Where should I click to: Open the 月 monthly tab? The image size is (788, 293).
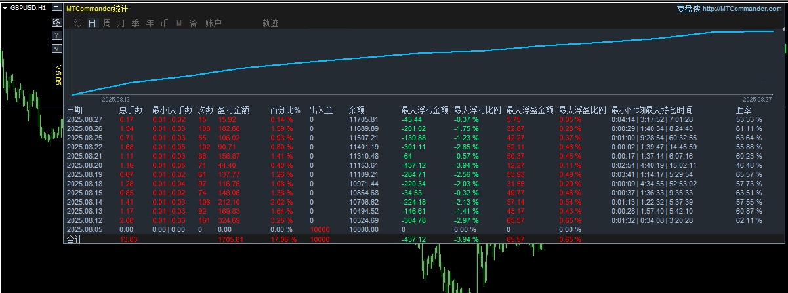click(121, 23)
